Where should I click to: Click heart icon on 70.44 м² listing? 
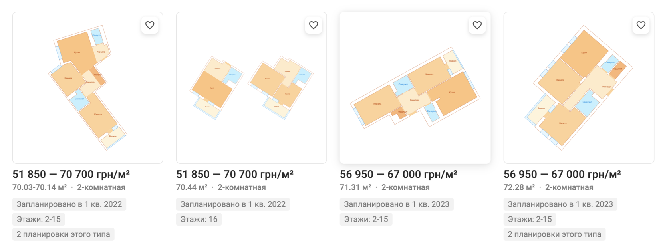point(314,25)
